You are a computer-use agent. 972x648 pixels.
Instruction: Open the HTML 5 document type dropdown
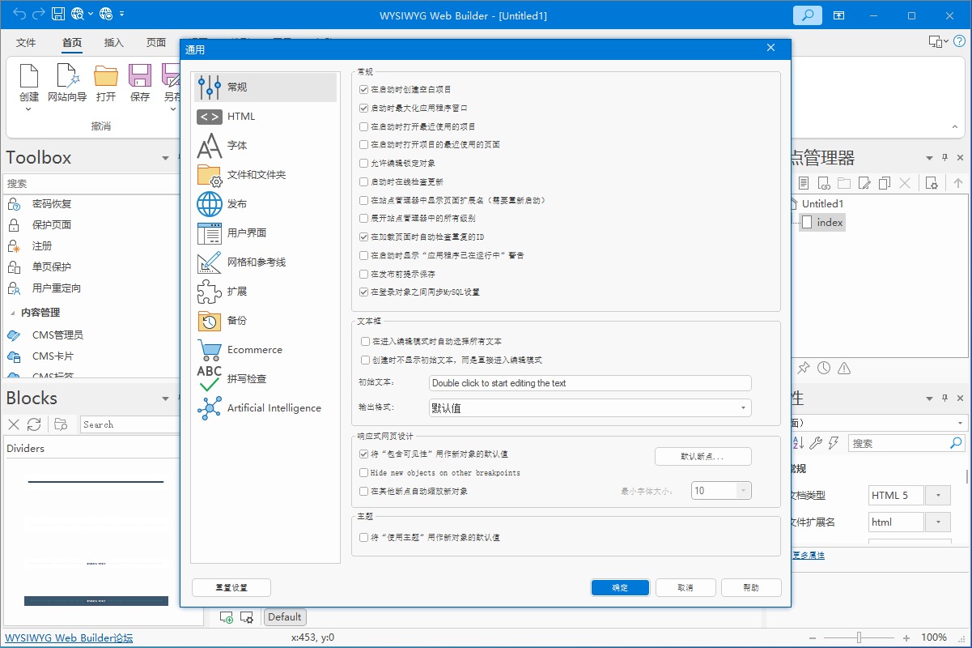click(x=937, y=495)
